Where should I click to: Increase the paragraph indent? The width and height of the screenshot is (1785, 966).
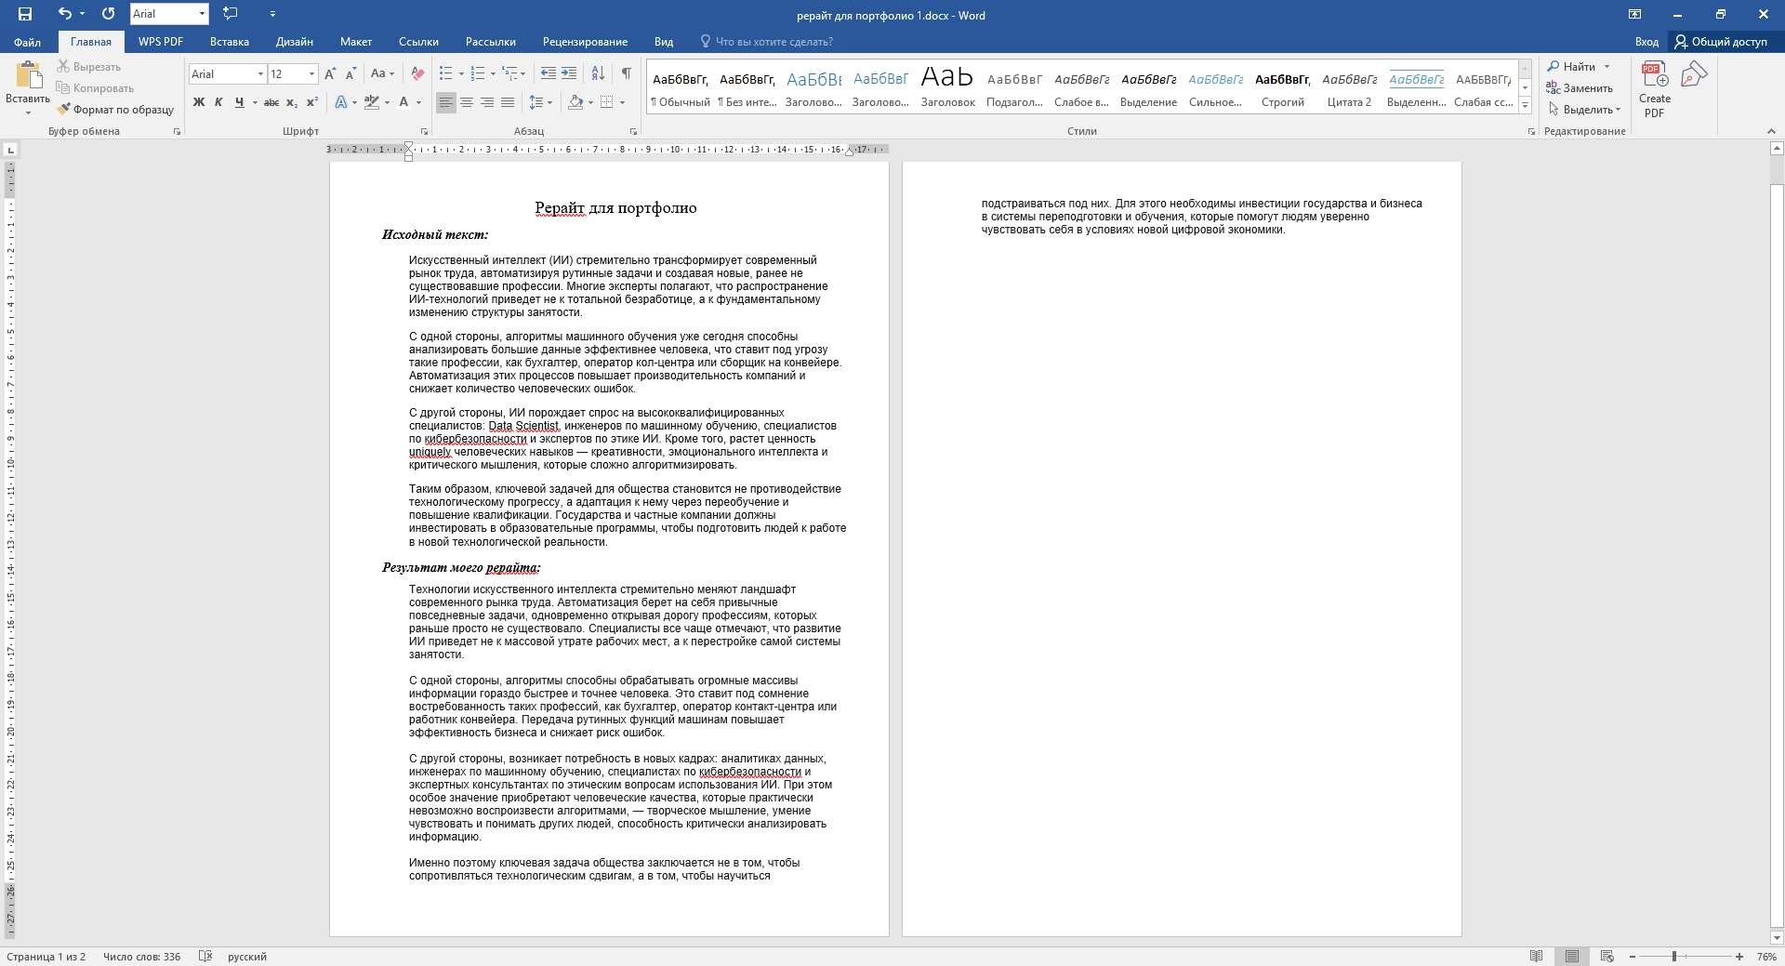click(569, 73)
